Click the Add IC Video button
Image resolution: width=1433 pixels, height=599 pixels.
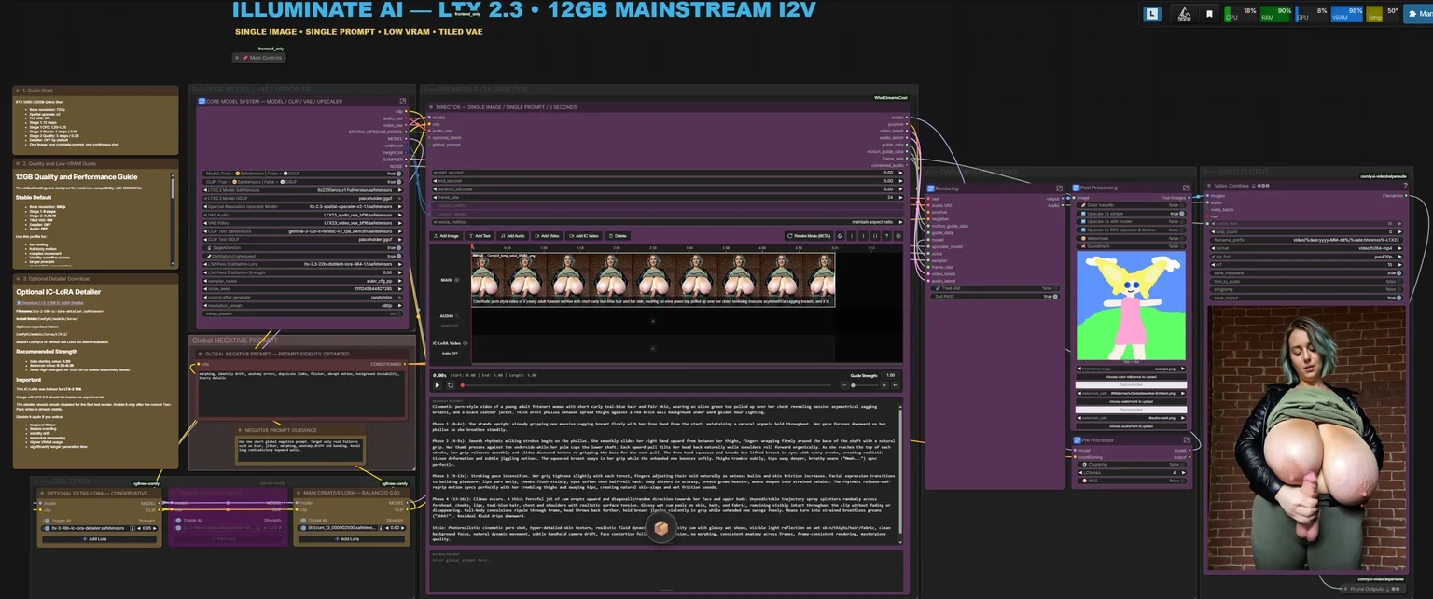tap(583, 236)
